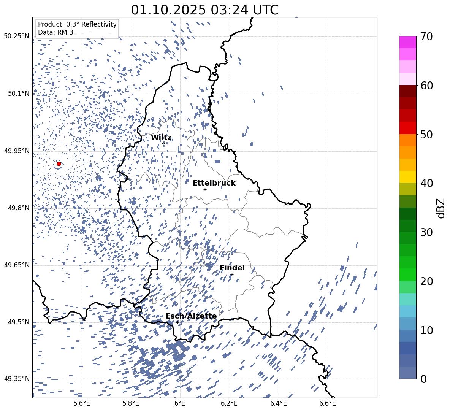450x411 pixels.
Task: Click the Ettelbruck city label
Action: tap(214, 183)
